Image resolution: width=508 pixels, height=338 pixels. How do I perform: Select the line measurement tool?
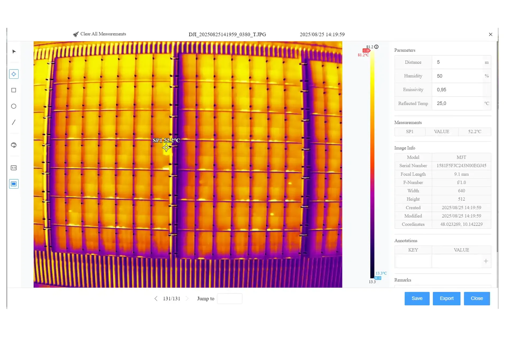tap(14, 122)
